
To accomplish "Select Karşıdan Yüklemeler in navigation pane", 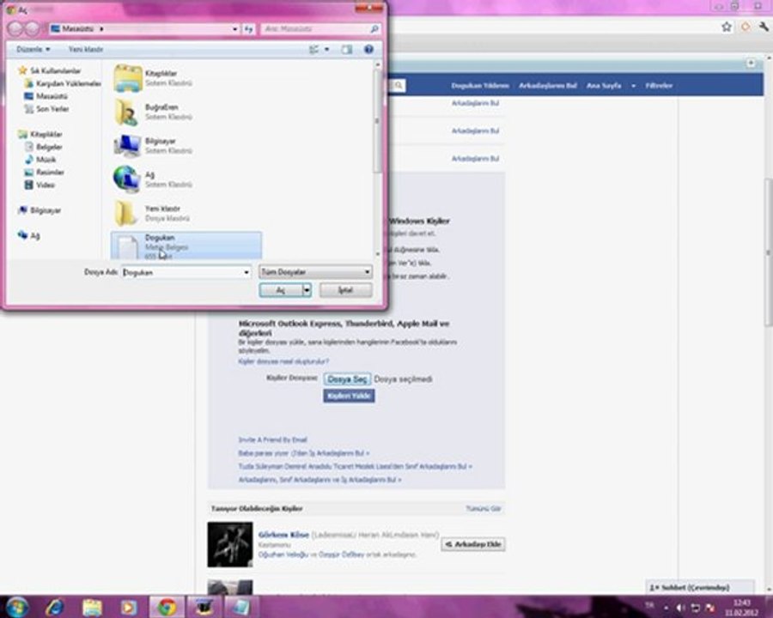I will pos(68,84).
